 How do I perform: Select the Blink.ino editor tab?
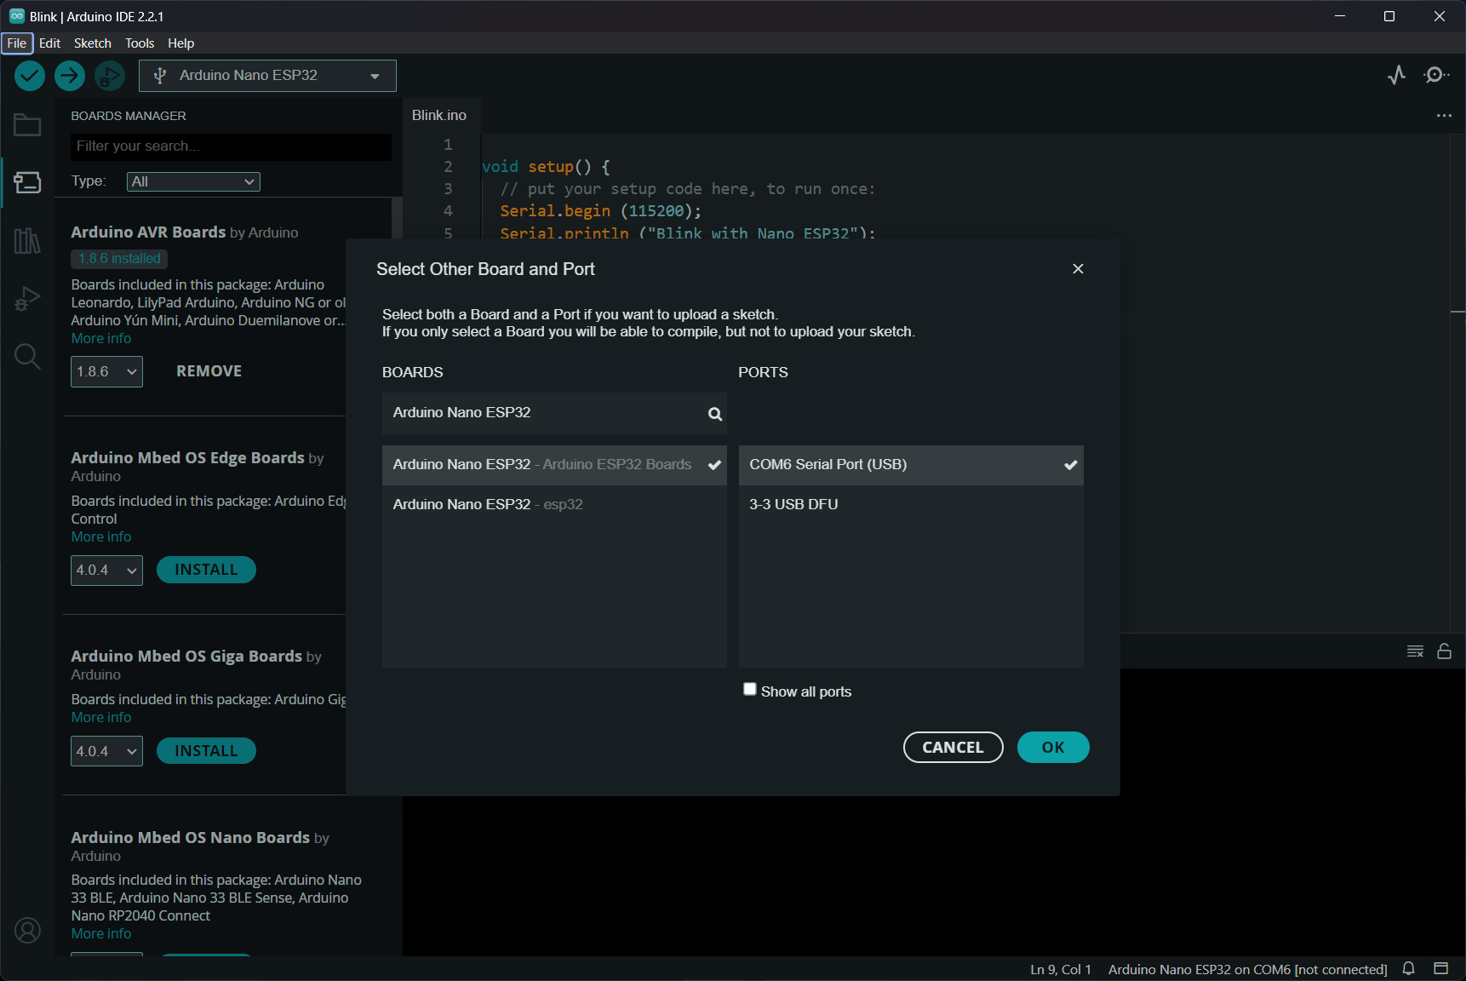439,116
